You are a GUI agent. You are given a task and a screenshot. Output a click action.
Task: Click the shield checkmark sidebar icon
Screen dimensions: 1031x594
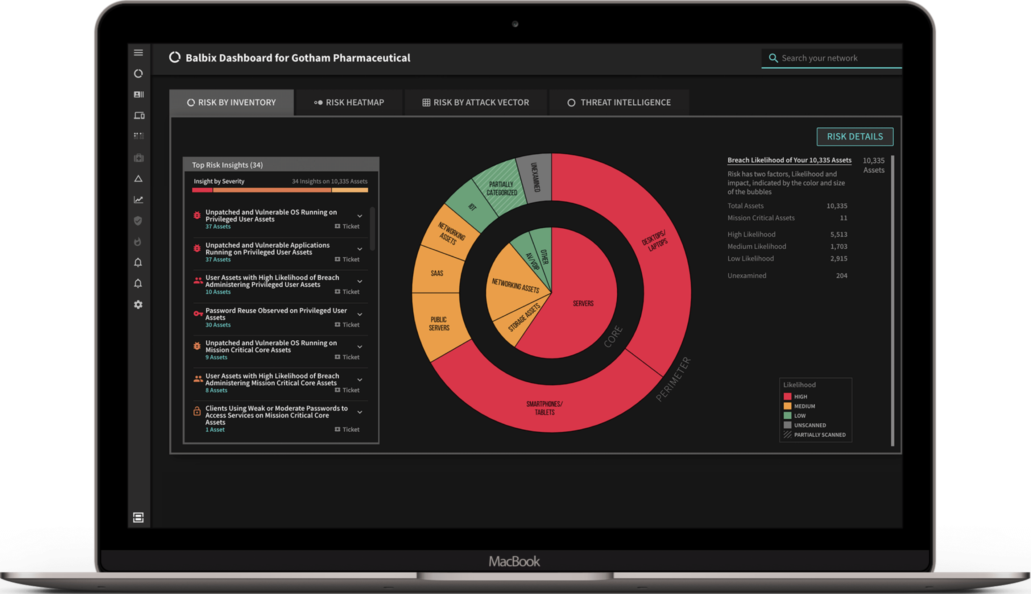138,221
